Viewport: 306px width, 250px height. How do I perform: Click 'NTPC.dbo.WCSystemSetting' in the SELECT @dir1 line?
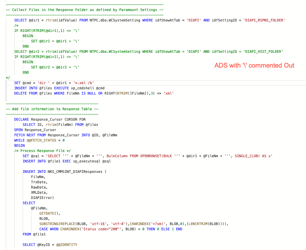coord(115,20)
